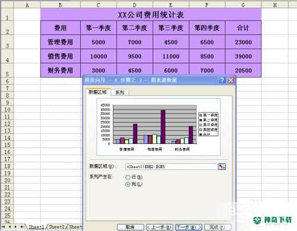Click next sheet navigation arrow
297x231 pixels.
pos(15,227)
